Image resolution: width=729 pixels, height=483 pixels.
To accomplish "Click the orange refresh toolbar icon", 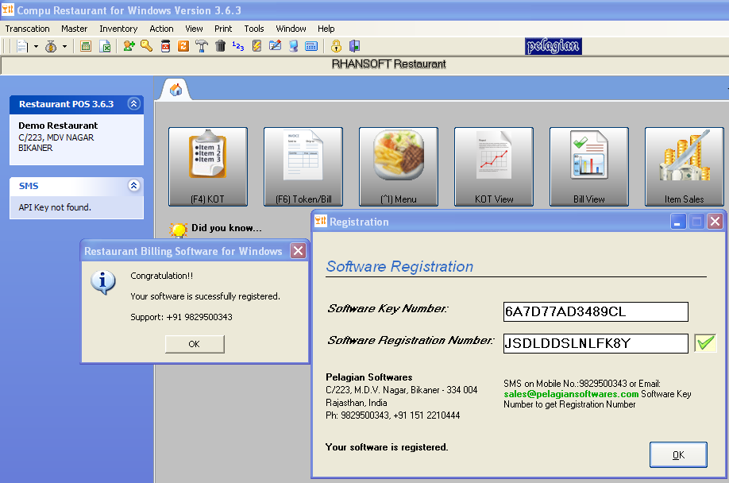I will 183,46.
